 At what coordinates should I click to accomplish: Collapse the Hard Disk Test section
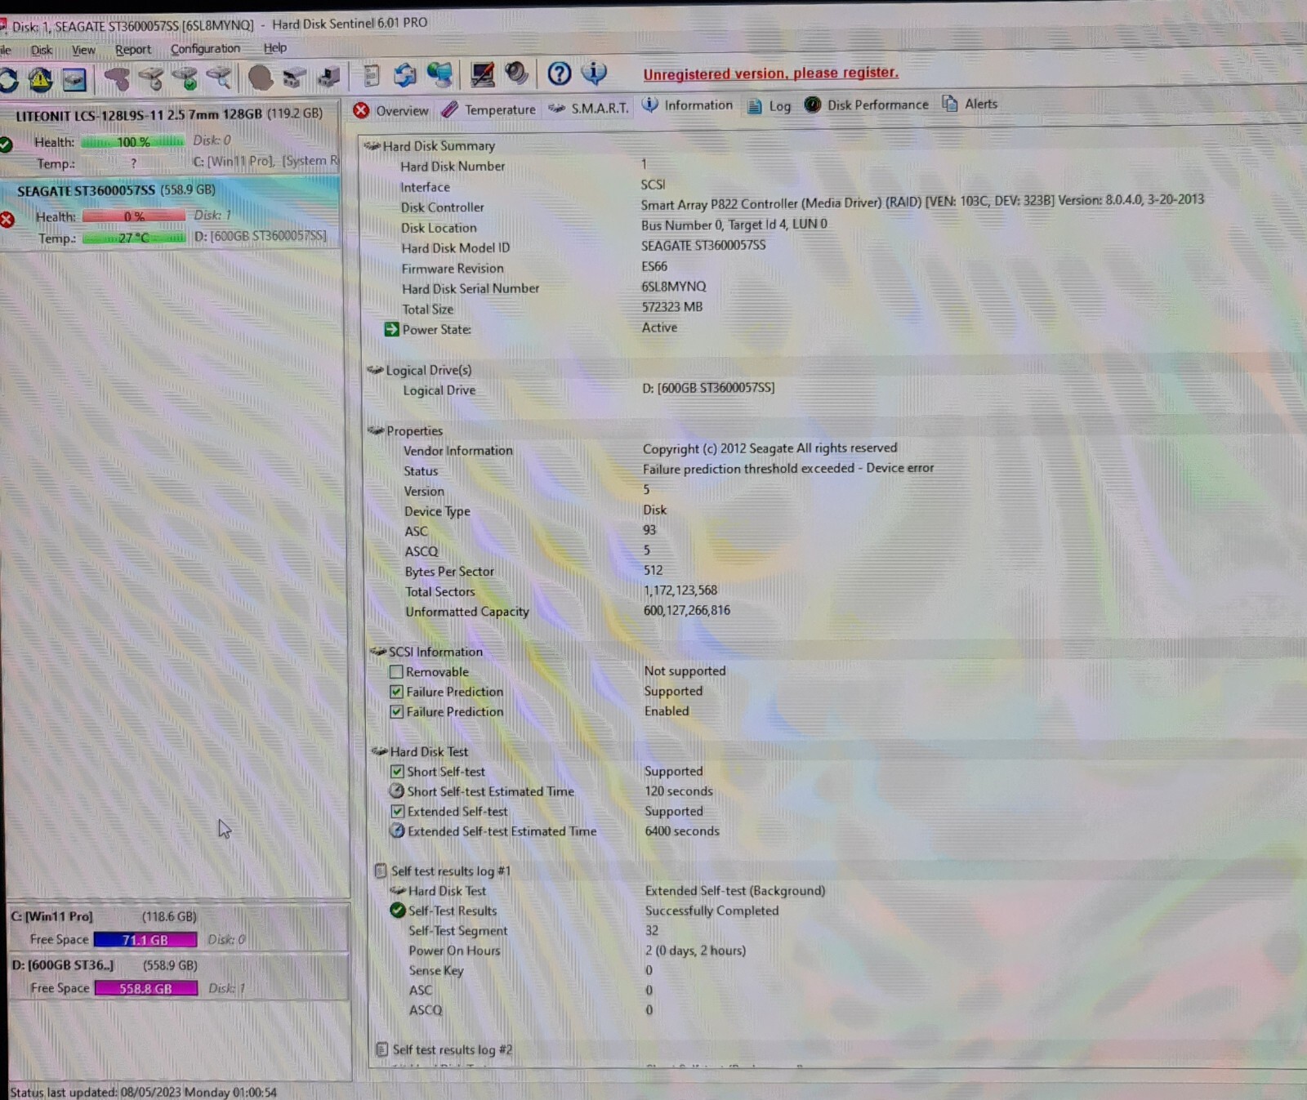(x=379, y=751)
